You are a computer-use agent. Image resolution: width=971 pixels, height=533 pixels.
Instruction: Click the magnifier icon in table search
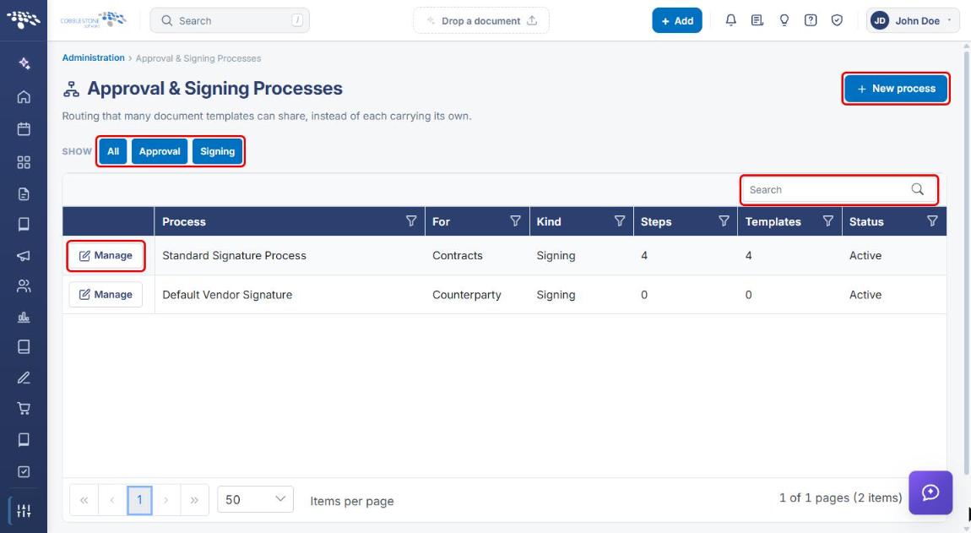coord(917,190)
